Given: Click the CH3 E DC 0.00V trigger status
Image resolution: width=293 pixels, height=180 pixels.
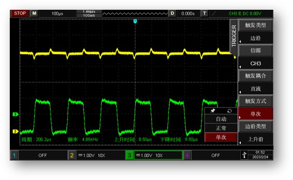Looking at the screenshot, I should click(x=245, y=13).
